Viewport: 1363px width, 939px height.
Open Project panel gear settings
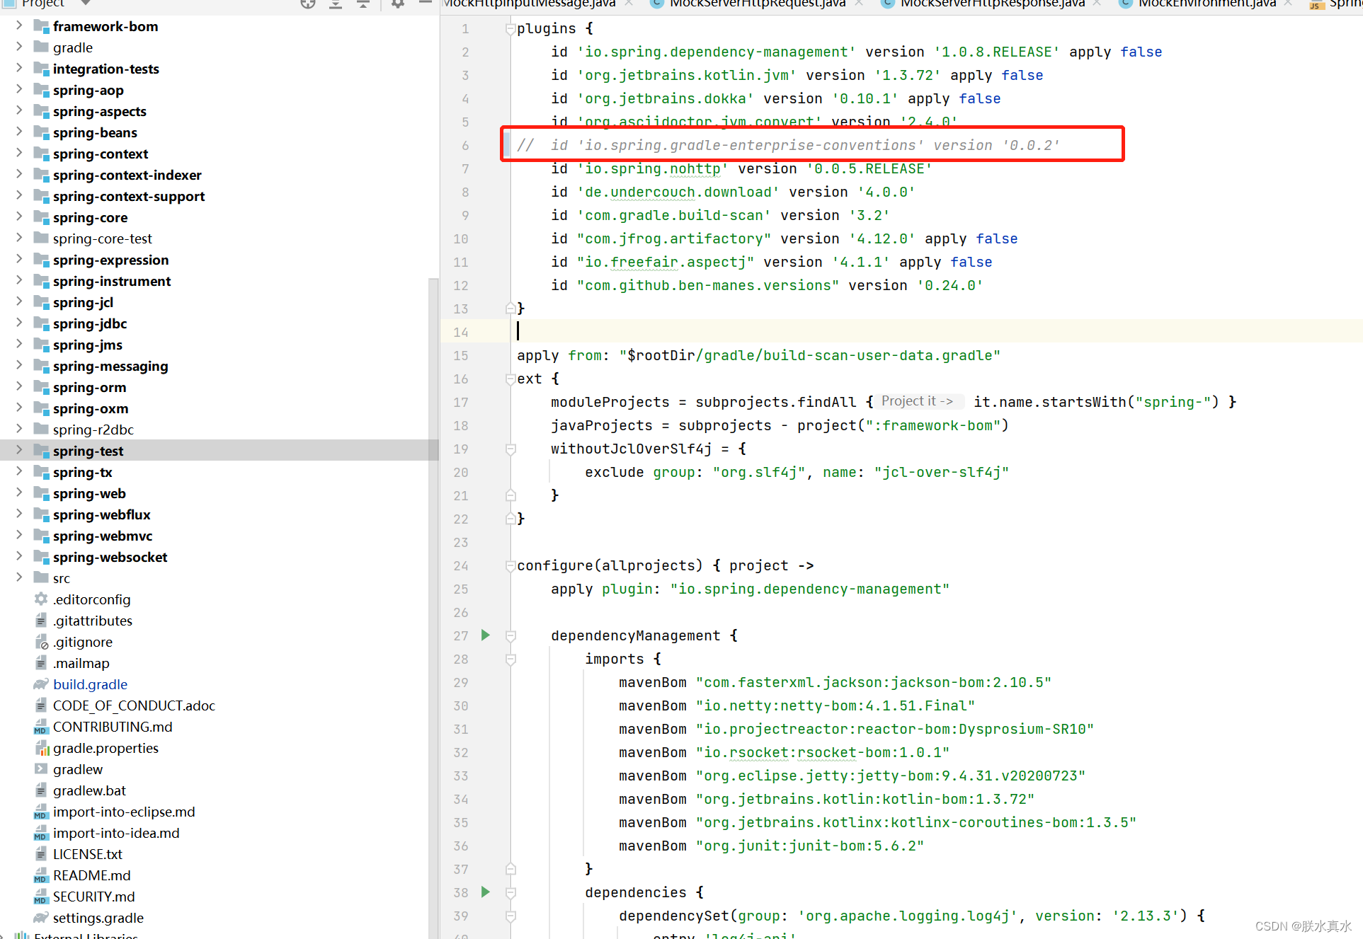coord(398,4)
